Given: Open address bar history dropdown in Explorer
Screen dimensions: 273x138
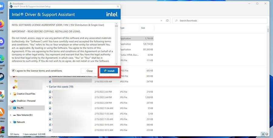Looking at the screenshot, I should click(161, 21).
